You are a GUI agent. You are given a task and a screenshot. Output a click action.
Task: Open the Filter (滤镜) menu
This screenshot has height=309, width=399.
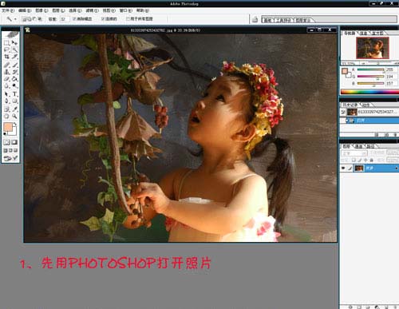(92, 10)
